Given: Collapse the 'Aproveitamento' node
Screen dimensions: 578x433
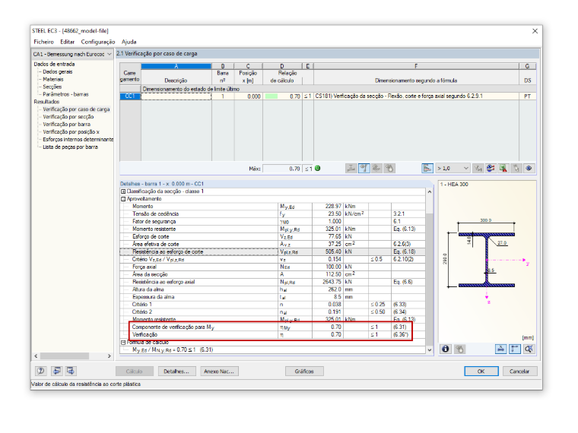Looking at the screenshot, I should click(123, 199).
